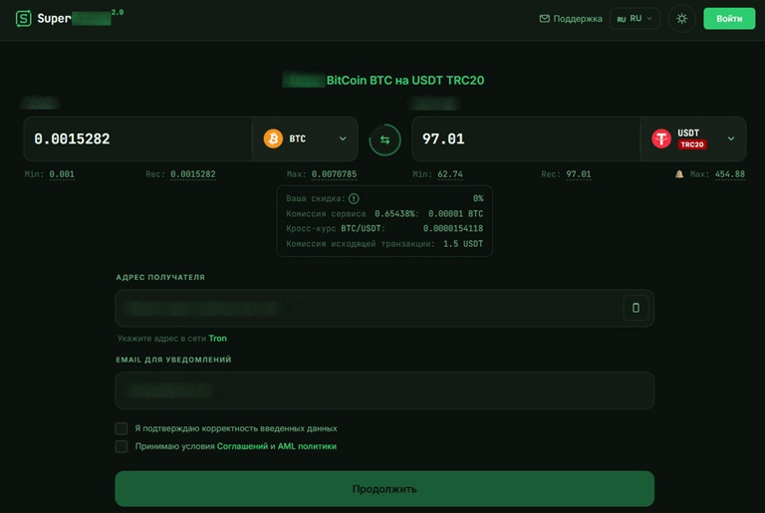This screenshot has height=513, width=765.
Task: Set USDT minimum value 62.74
Action: pos(450,174)
